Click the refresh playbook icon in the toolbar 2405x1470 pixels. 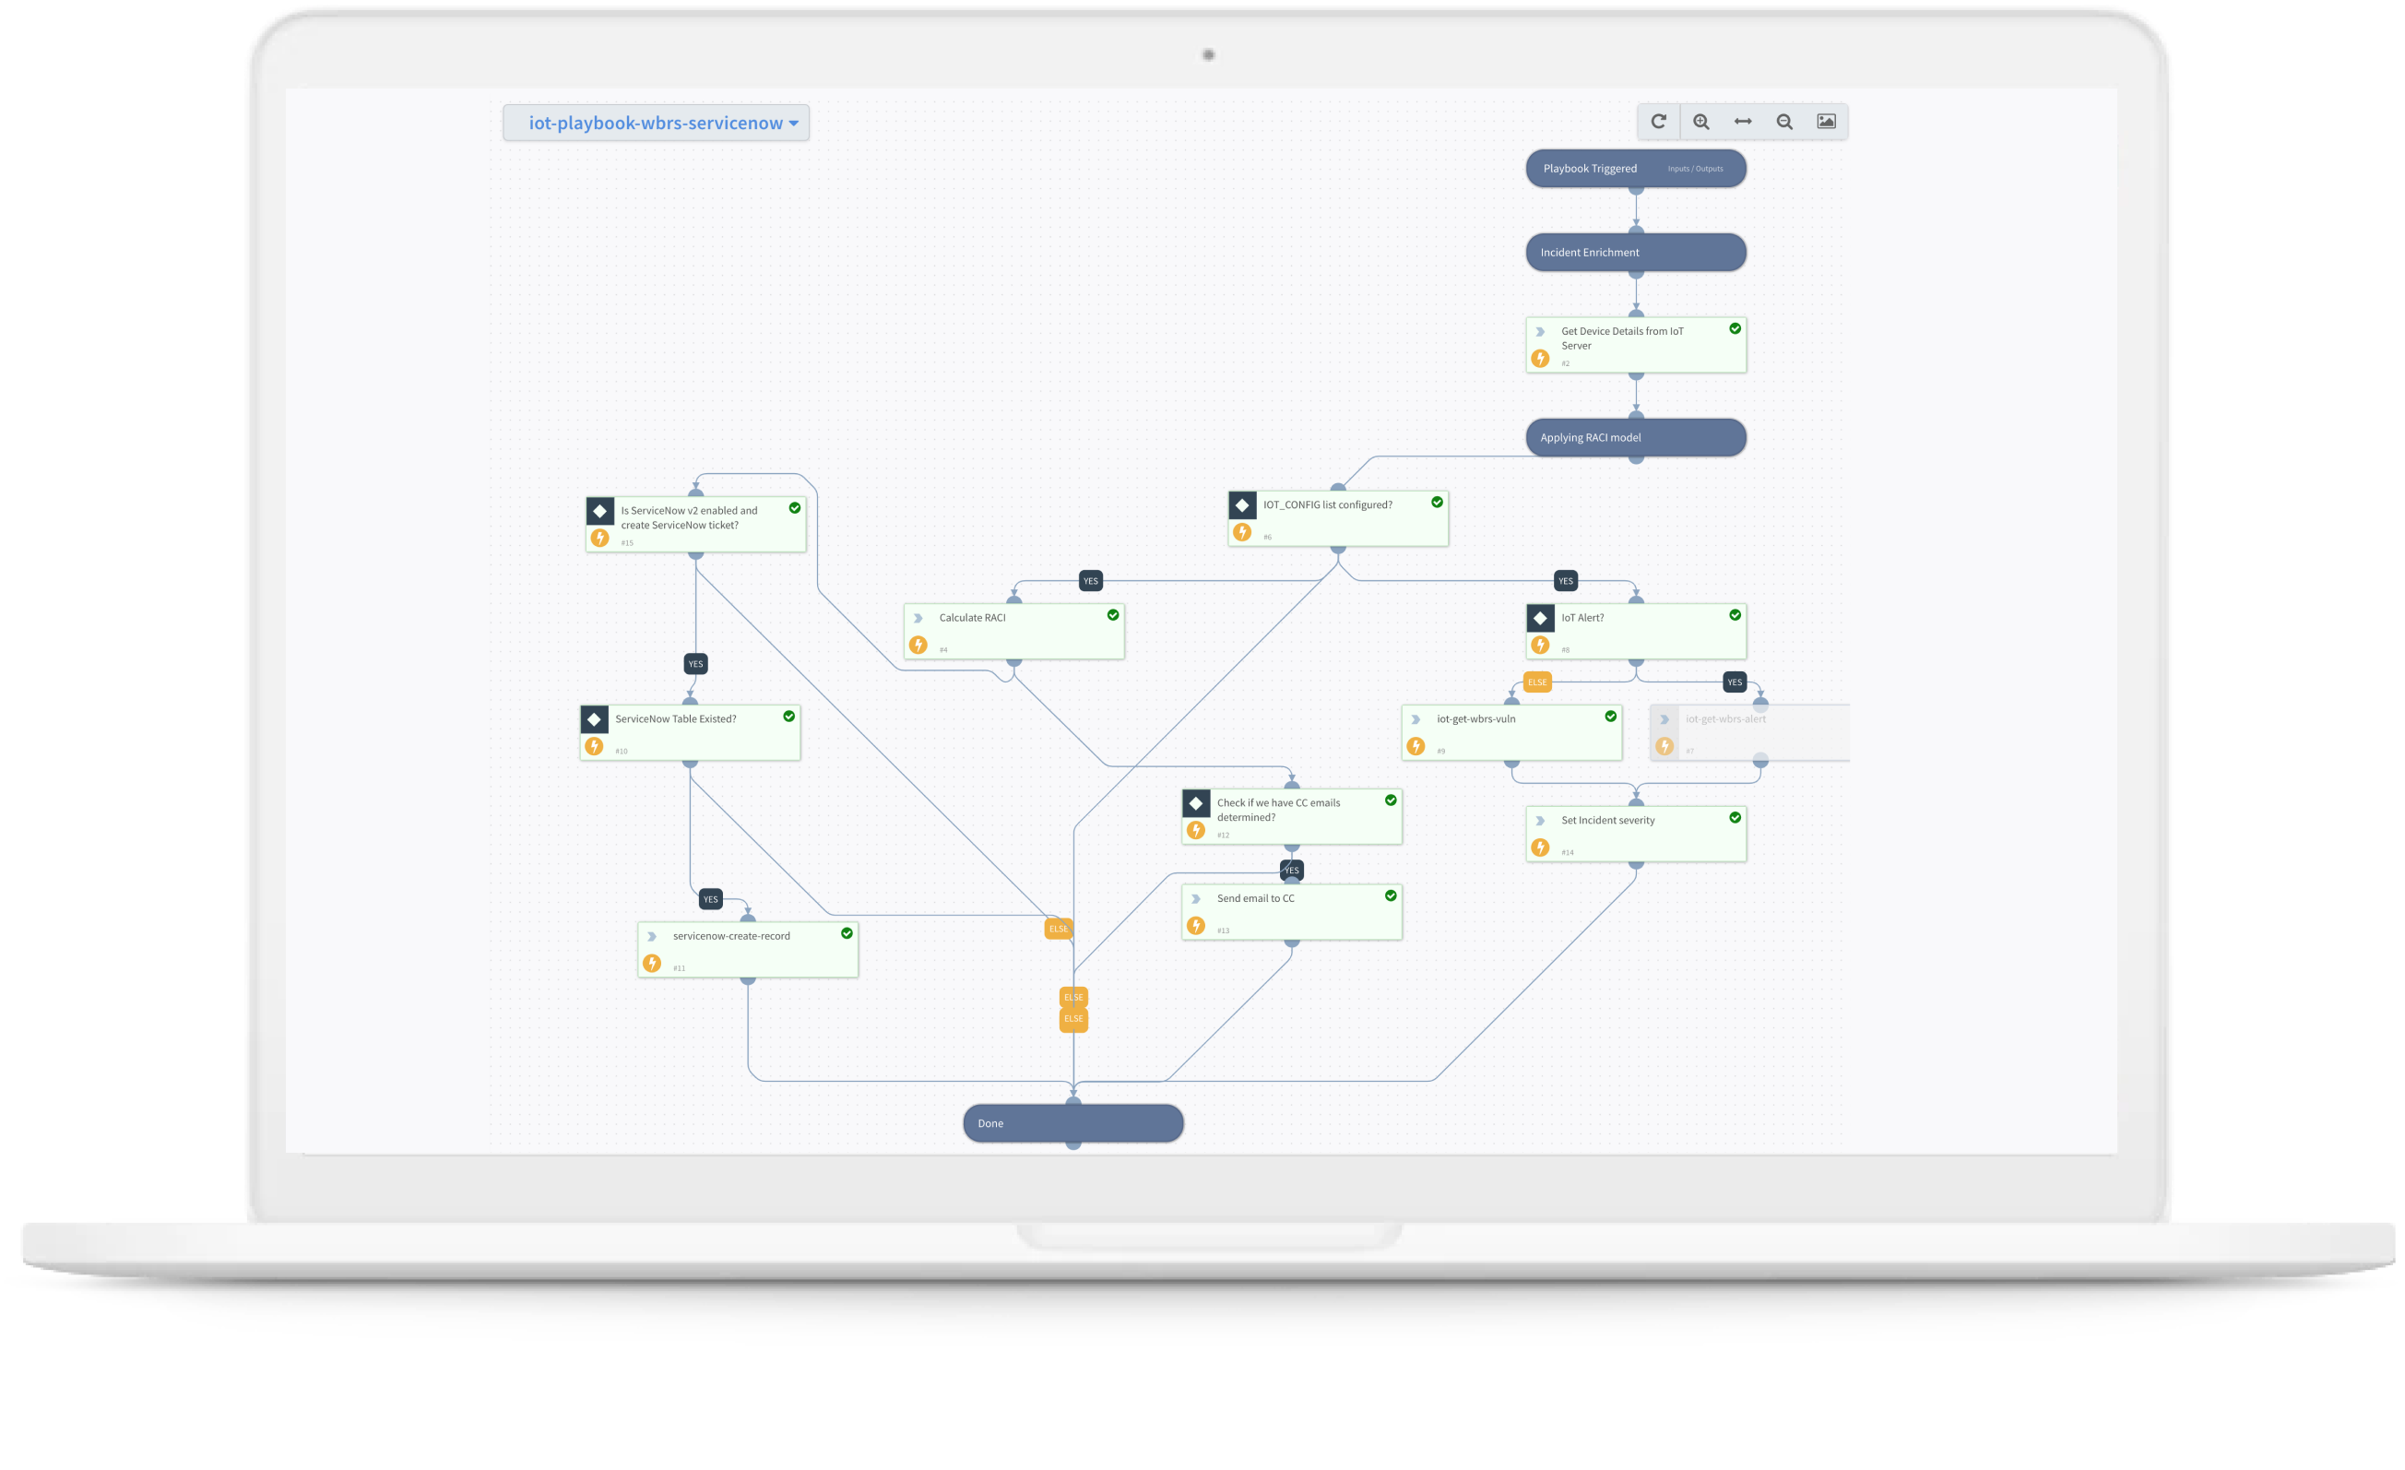tap(1659, 121)
